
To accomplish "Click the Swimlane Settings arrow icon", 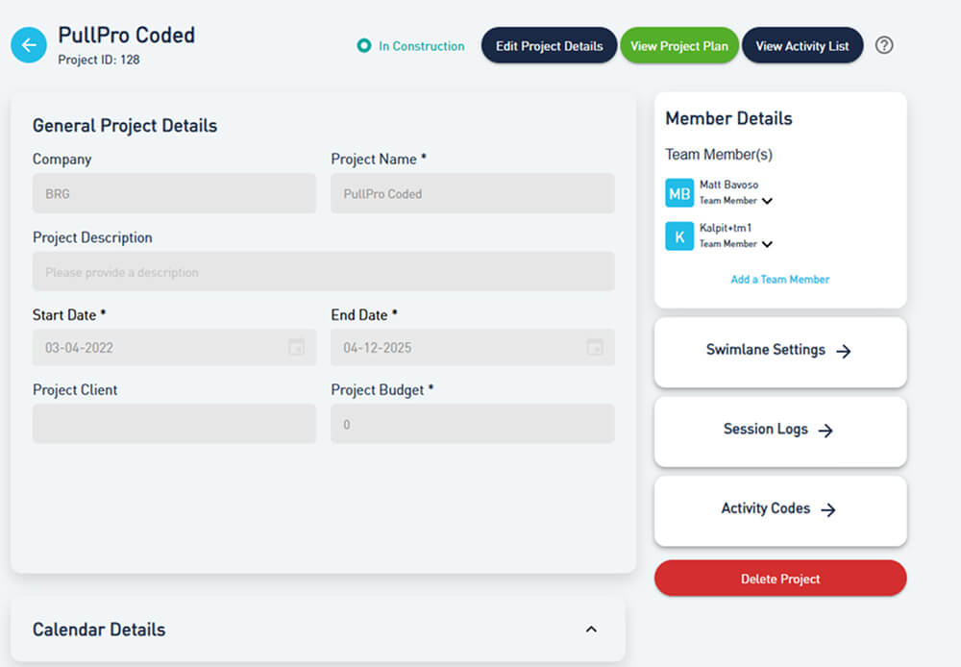I will click(x=844, y=352).
